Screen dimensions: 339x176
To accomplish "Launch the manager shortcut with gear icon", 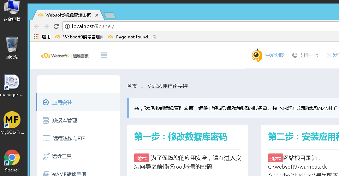I will pos(12,86).
